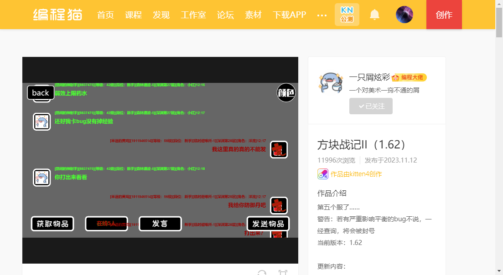Click the back button in game
Screen dimensions: 503x275
pyautogui.click(x=41, y=93)
